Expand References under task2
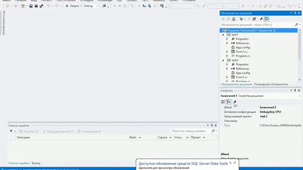The height and width of the screenshot is (170, 303). point(227,68)
